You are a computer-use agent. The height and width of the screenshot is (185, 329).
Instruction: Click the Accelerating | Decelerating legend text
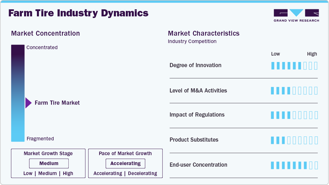tap(125, 173)
